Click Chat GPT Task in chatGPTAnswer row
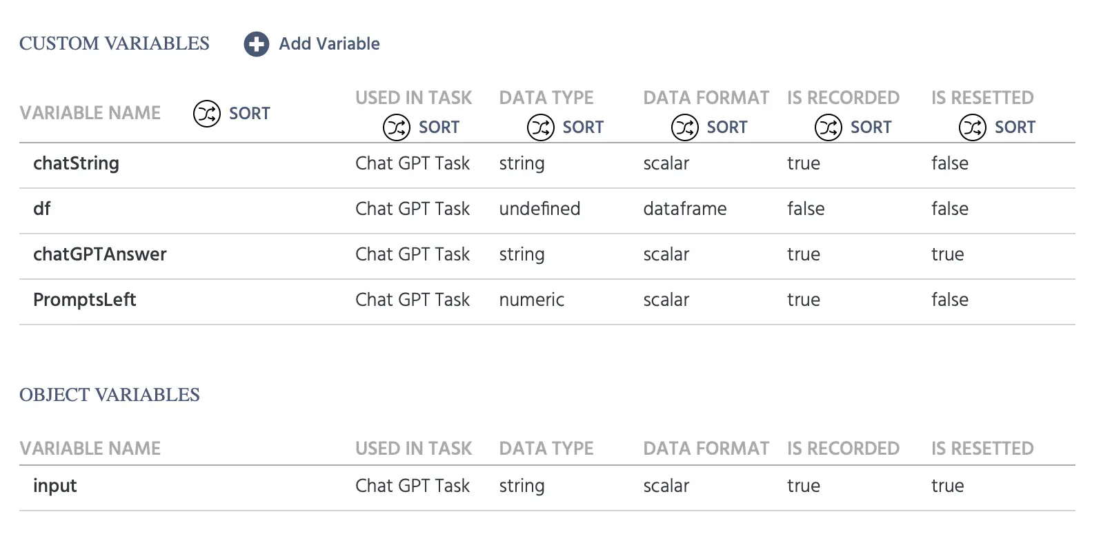The width and height of the screenshot is (1101, 554). 413,254
